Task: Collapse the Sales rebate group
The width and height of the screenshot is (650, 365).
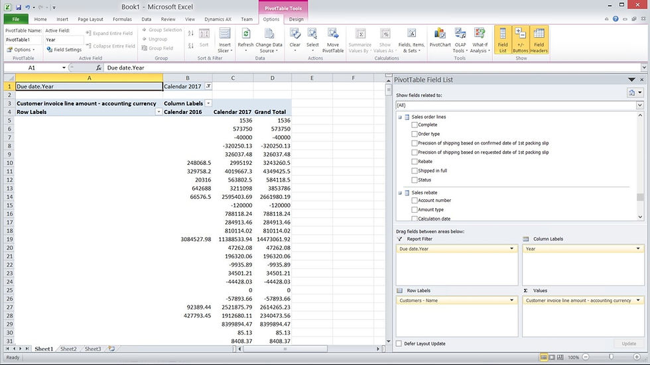Action: coord(400,193)
